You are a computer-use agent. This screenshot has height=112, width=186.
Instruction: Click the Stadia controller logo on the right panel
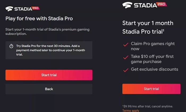click(x=127, y=5)
